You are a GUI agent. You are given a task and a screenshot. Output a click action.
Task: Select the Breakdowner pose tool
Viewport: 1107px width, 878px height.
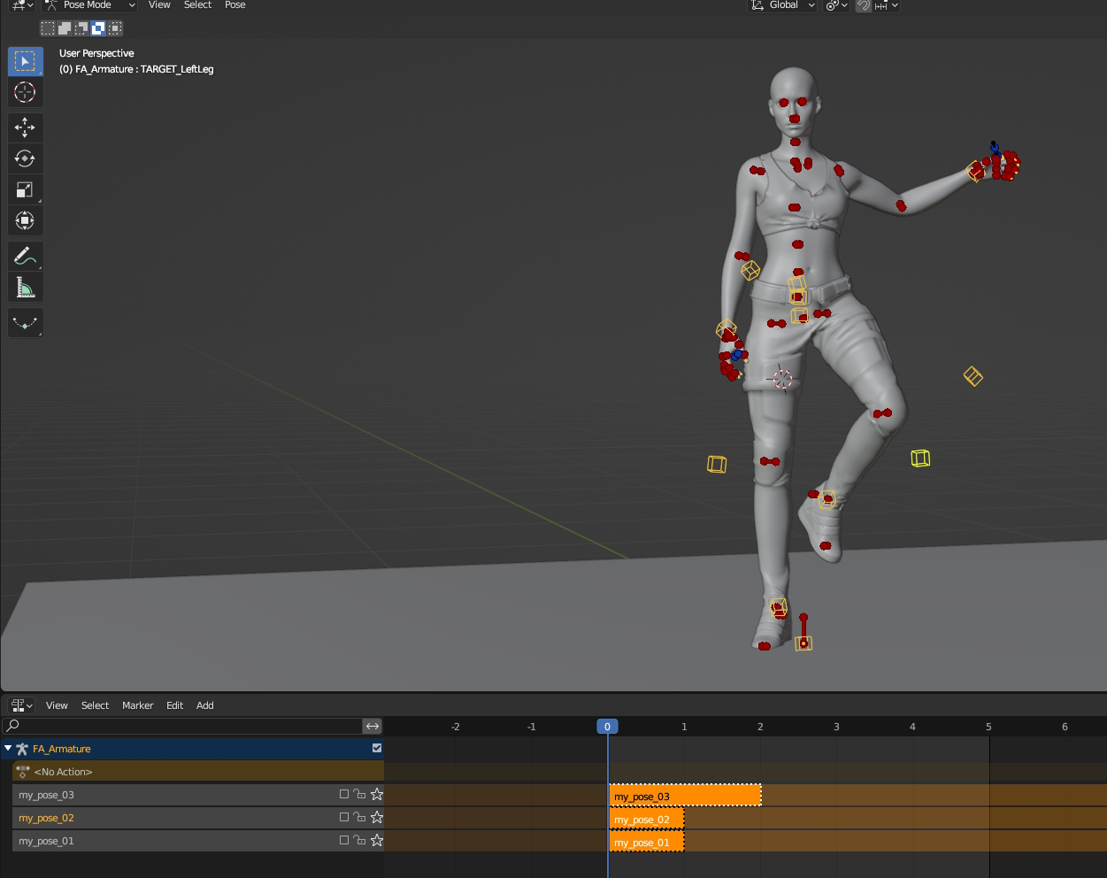point(25,323)
